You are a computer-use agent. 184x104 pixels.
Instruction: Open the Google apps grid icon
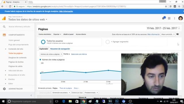click(x=169, y=18)
